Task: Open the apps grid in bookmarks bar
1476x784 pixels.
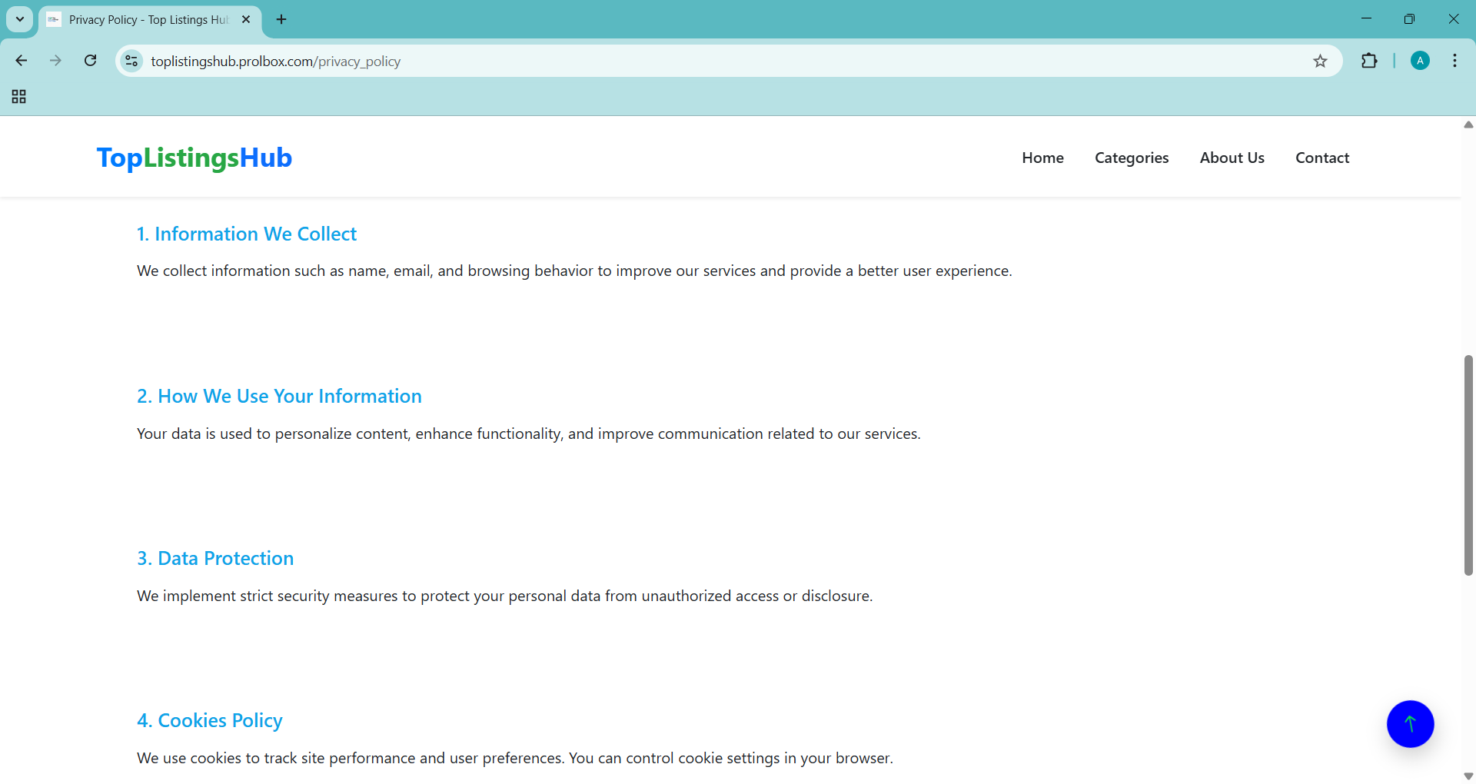Action: 19,97
